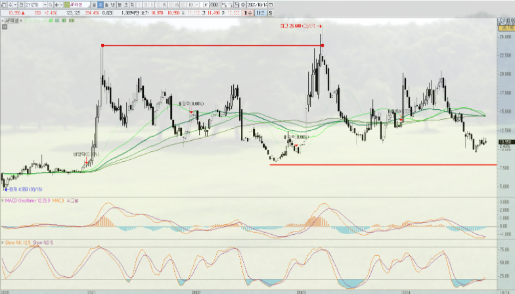Select 분 minute period

pos(120,5)
